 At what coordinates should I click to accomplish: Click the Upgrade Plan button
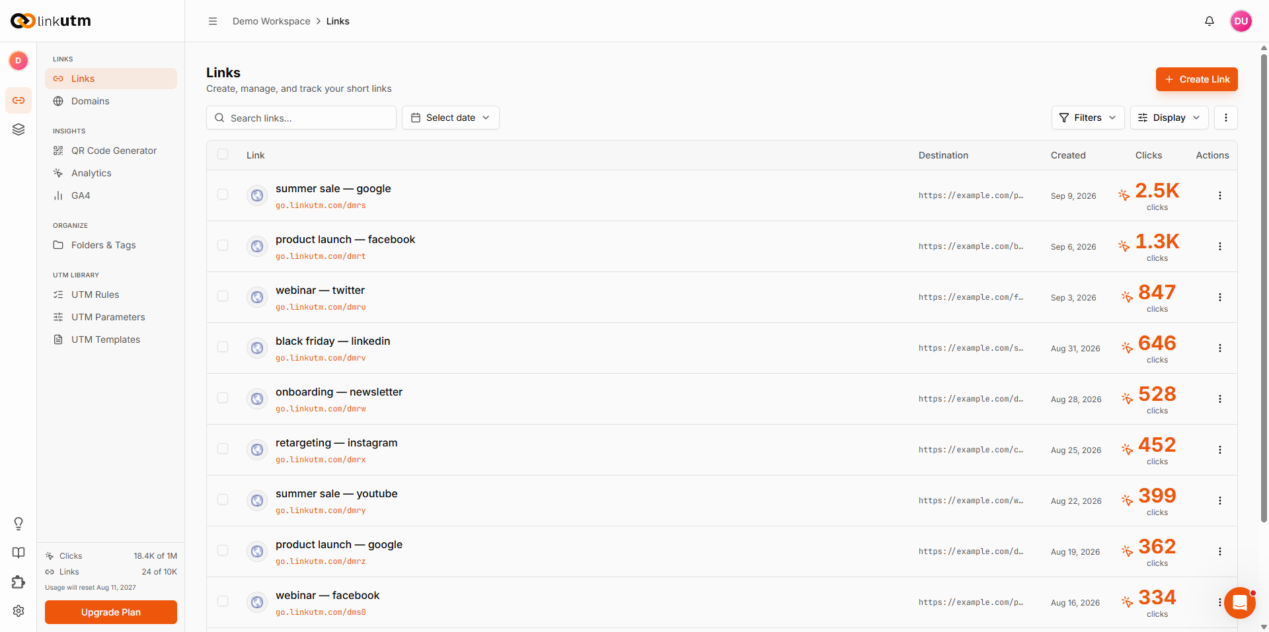(111, 612)
